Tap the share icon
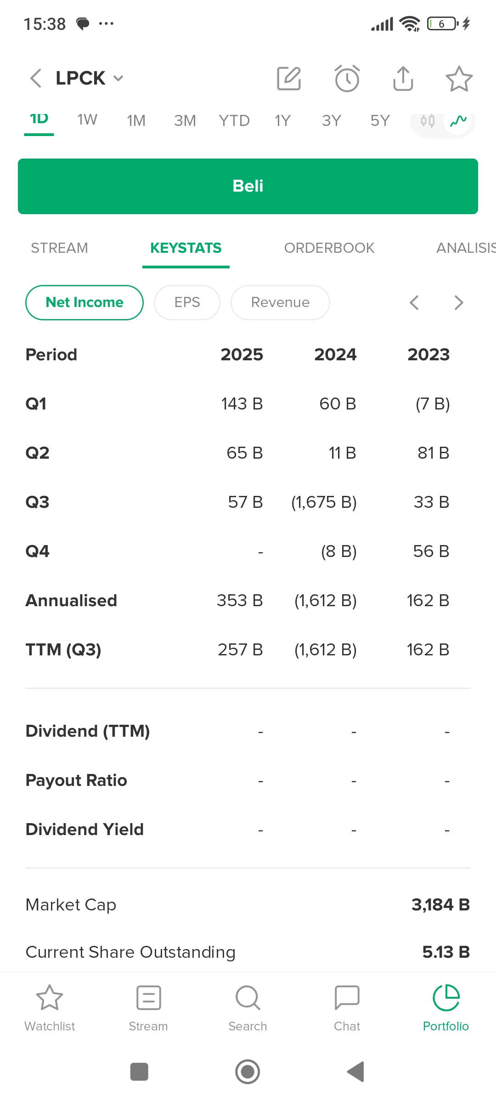This screenshot has width=496, height=1103. tap(403, 79)
